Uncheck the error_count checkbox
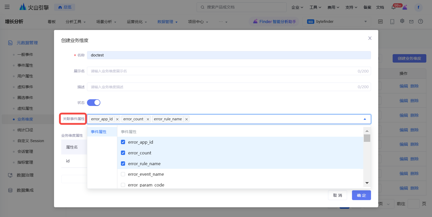Viewport: 432px width, 217px height. (x=123, y=153)
